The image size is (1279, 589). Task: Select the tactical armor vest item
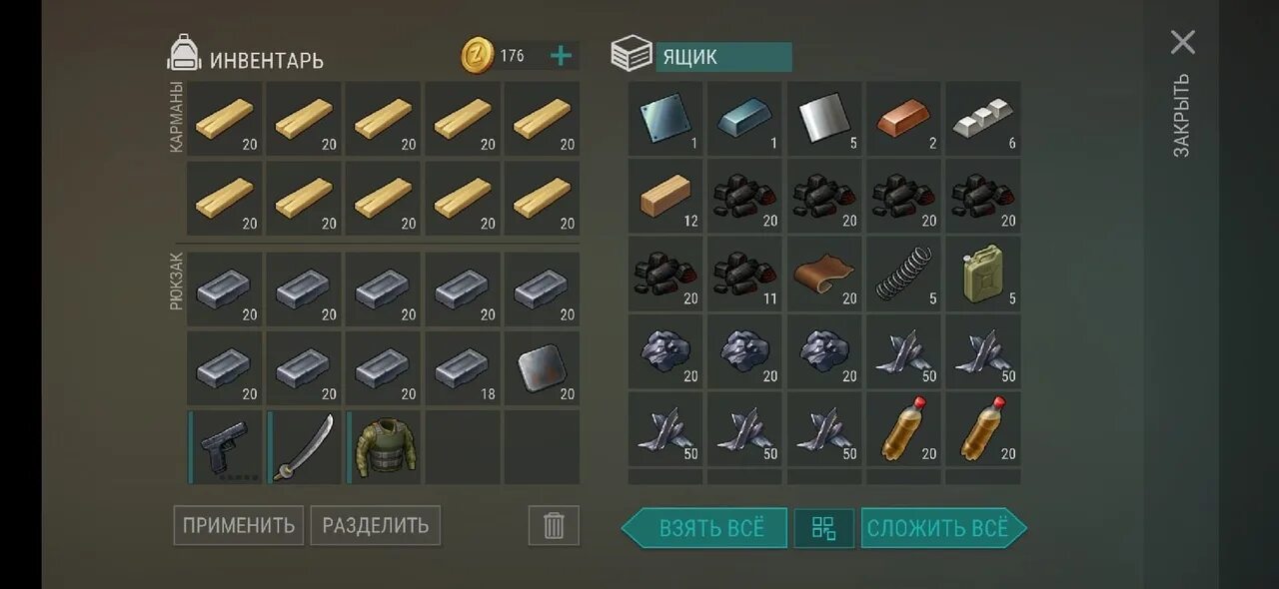click(x=384, y=446)
